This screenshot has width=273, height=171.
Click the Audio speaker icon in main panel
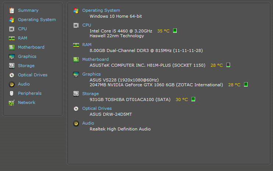76,123
